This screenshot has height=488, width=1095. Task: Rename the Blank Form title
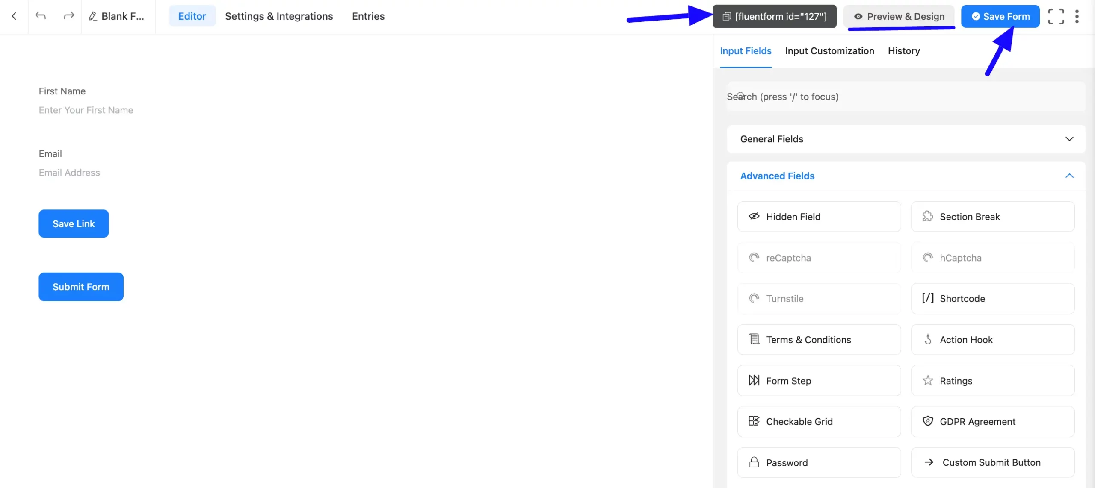[117, 16]
